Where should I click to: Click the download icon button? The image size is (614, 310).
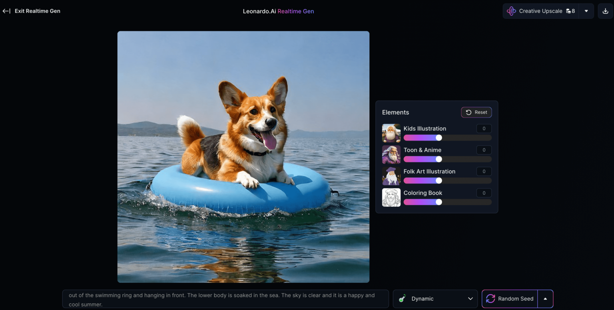[x=605, y=11]
